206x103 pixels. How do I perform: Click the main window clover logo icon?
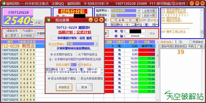point(4,4)
